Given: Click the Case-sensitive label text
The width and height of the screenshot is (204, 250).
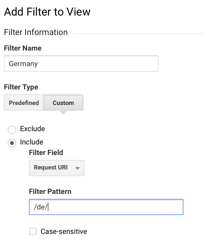Looking at the screenshot, I should [64, 231].
